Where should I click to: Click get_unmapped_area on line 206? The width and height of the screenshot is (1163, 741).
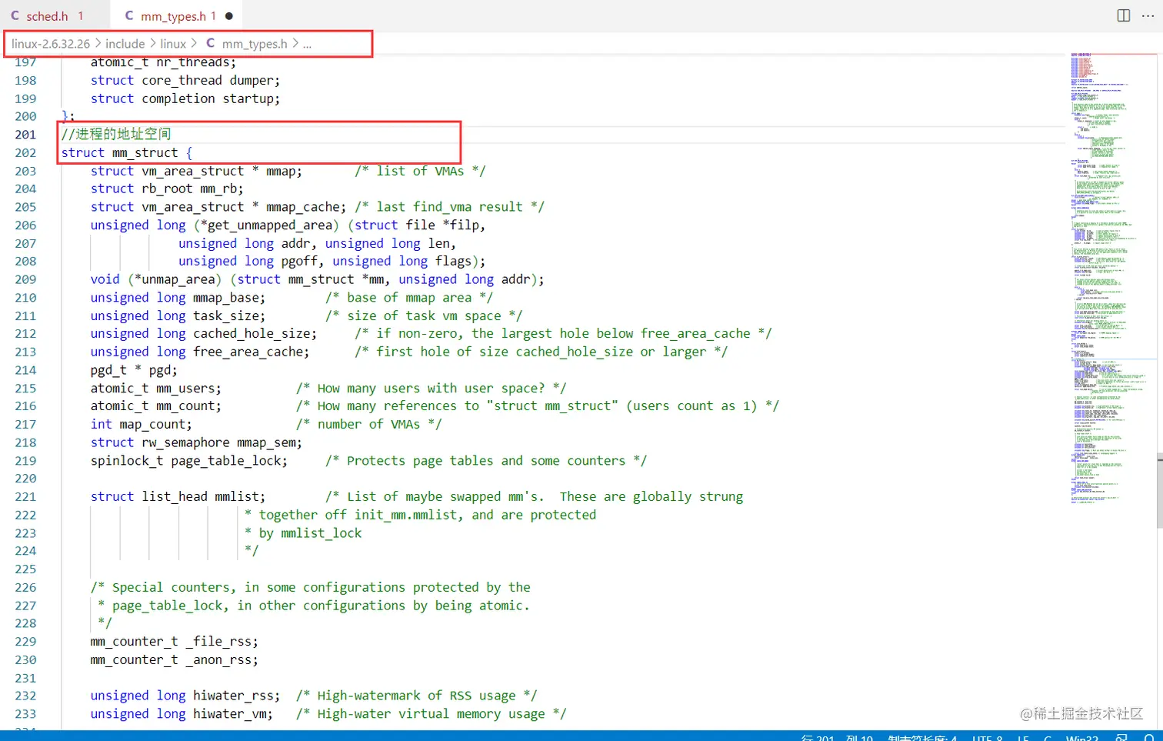(x=270, y=225)
